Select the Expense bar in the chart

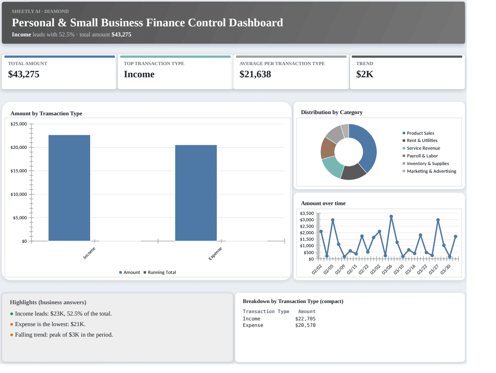196,193
